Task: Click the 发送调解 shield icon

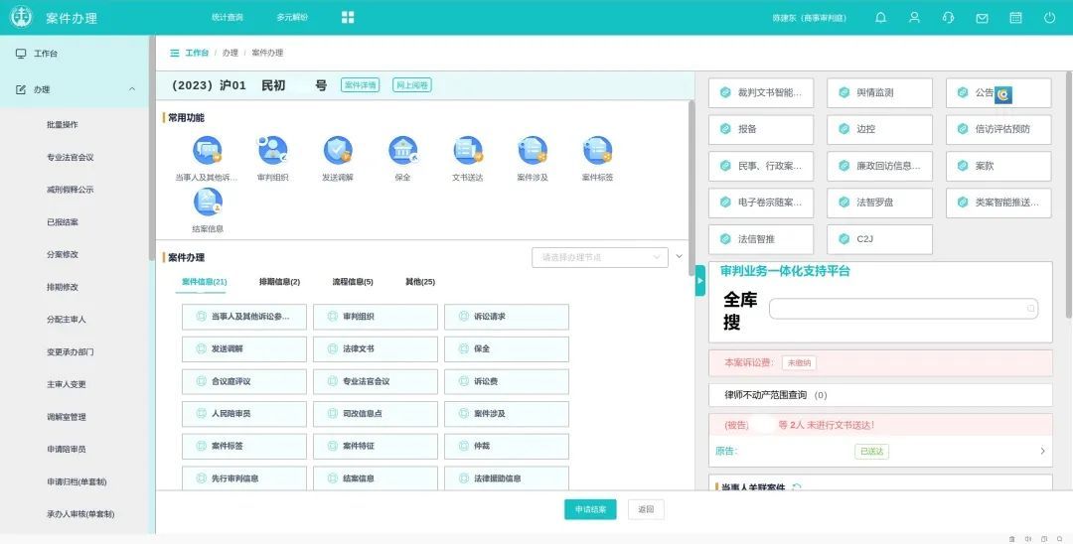Action: click(338, 151)
